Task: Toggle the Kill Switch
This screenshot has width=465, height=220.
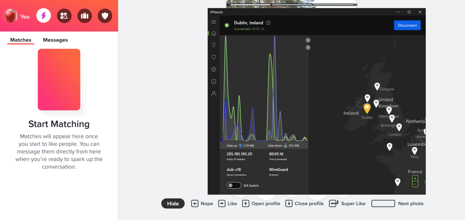Action: coord(234,186)
